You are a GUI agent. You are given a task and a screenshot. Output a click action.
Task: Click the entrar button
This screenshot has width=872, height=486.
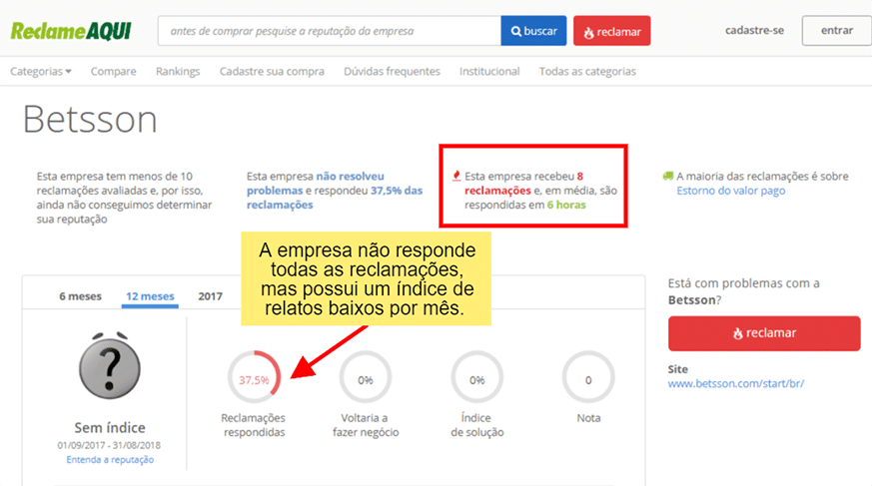point(836,31)
